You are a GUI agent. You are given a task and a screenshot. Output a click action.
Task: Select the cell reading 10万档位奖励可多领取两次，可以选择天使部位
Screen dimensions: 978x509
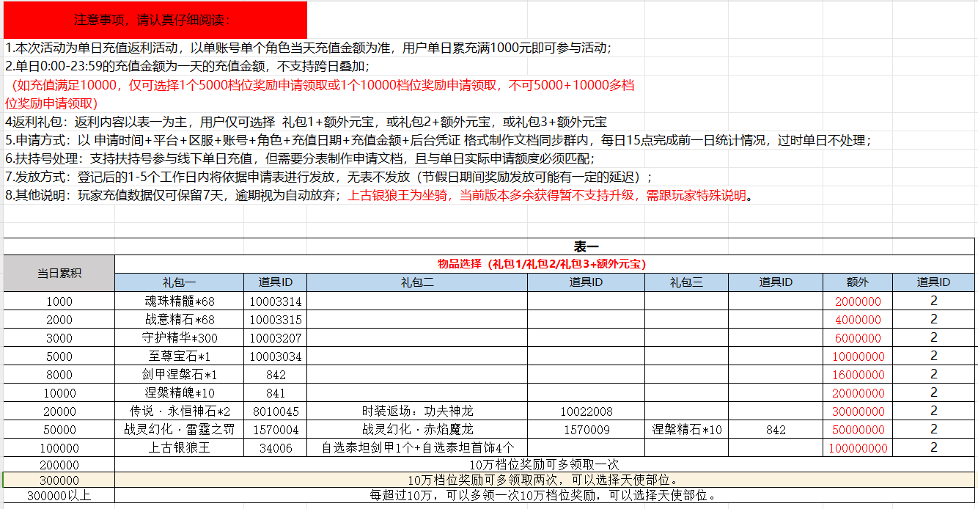tap(545, 480)
